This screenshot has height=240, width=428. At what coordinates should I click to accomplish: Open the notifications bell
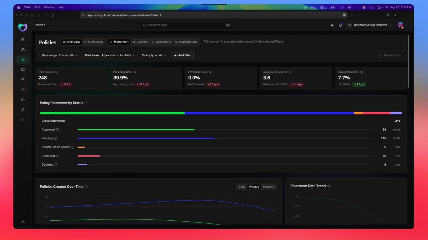(x=341, y=25)
